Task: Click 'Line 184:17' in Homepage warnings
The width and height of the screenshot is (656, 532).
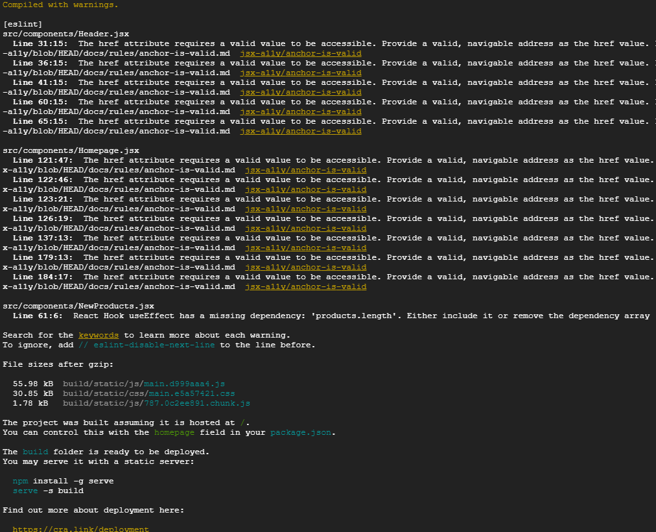Action: 43,277
